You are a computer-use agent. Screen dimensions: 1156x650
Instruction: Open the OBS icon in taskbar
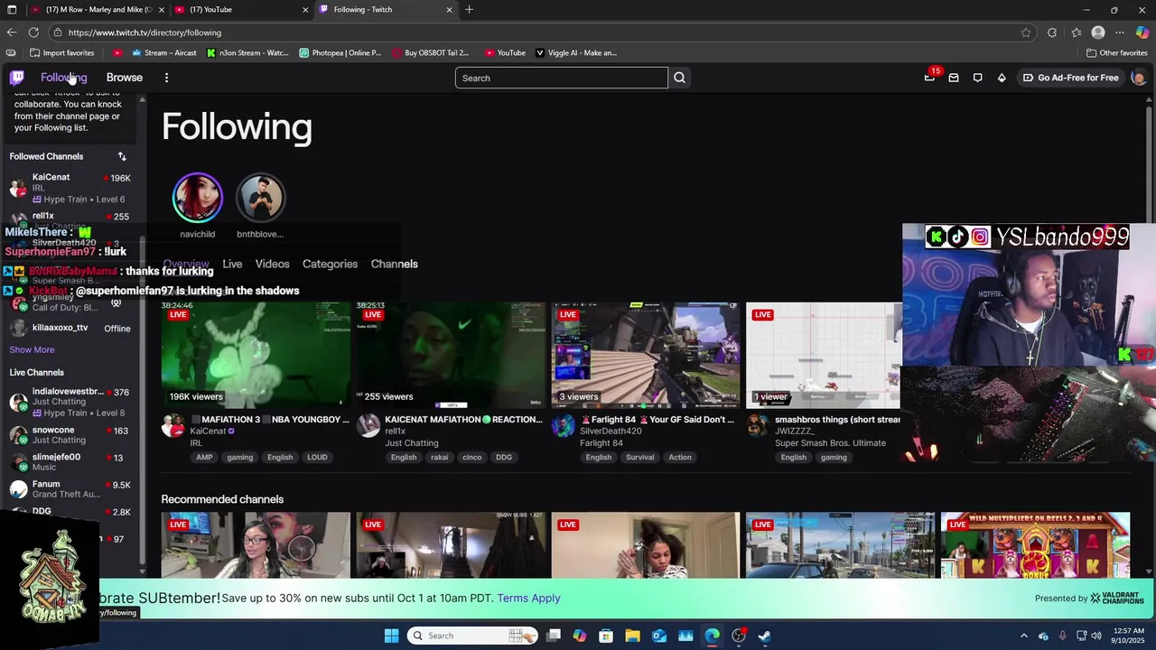click(739, 636)
